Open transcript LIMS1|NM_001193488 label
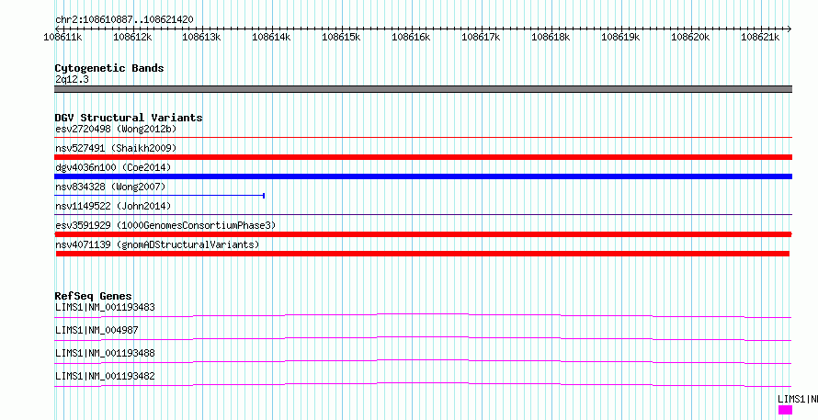 (105, 353)
